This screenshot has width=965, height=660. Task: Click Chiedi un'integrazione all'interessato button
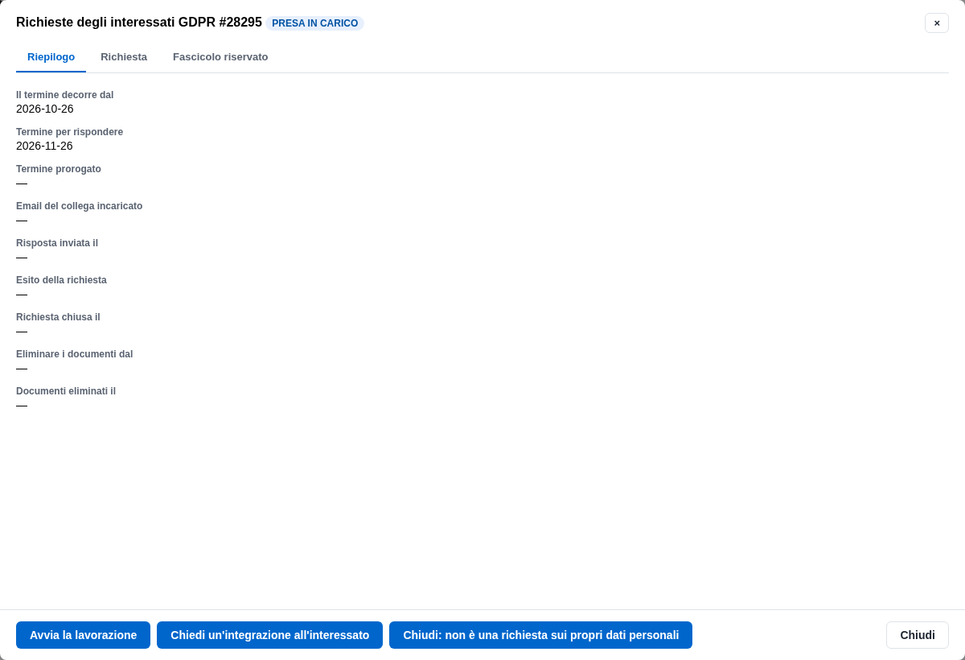point(269,635)
